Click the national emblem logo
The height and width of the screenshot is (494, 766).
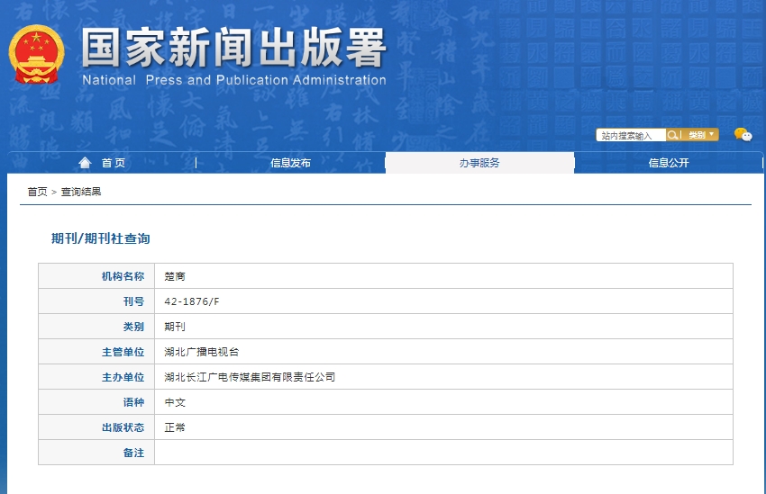(37, 54)
